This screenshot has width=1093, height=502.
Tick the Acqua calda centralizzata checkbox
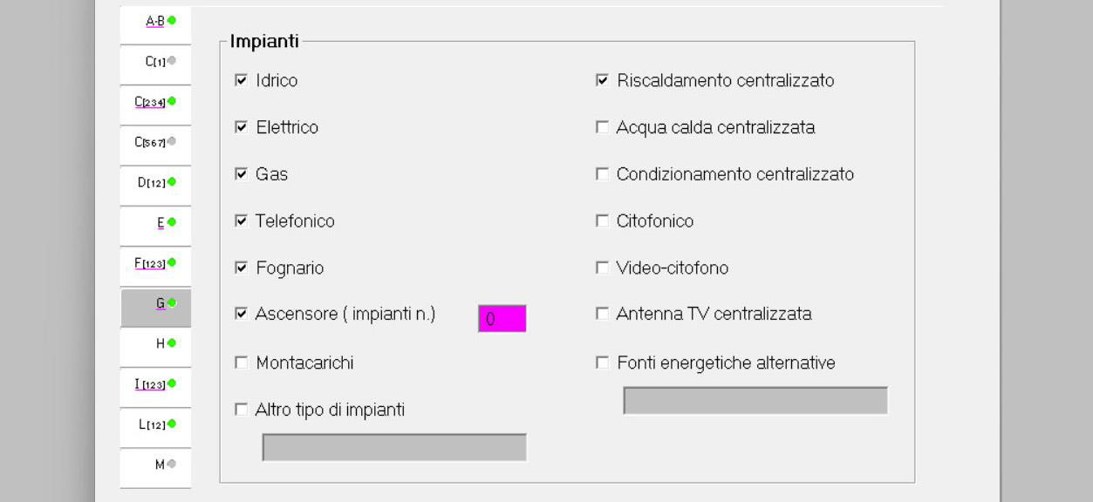pos(602,127)
